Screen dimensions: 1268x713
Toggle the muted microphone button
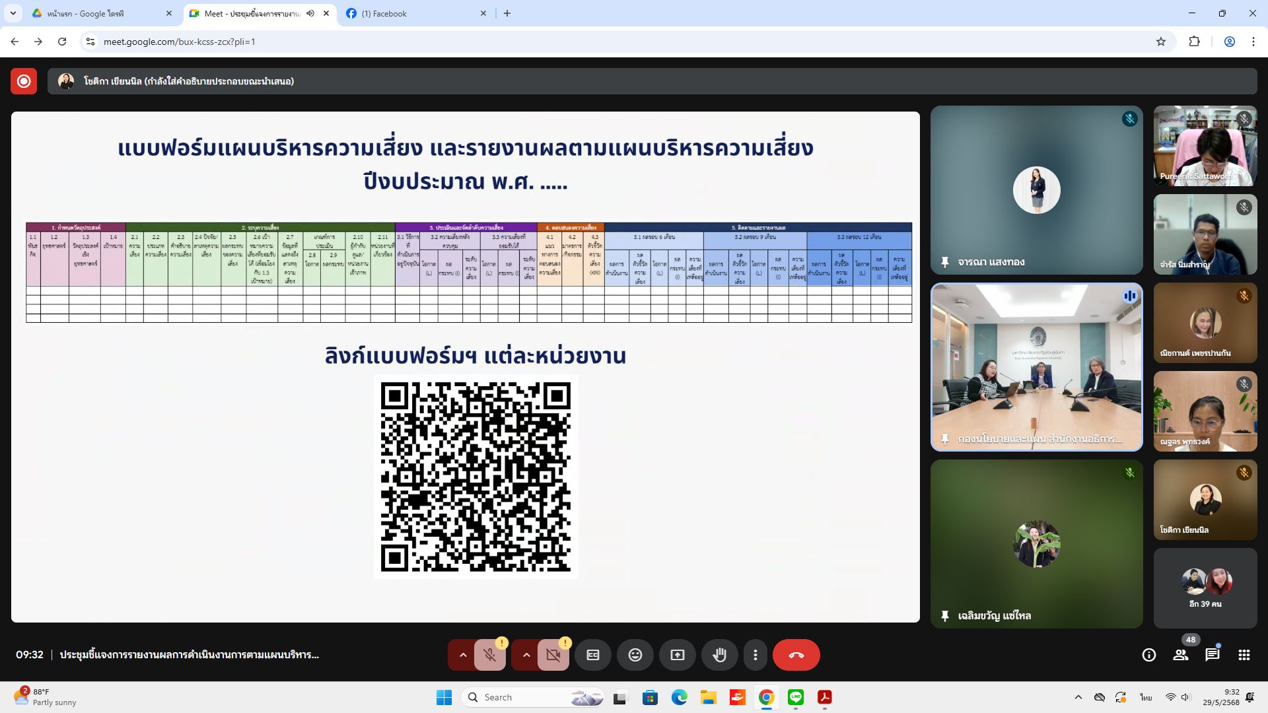coord(489,655)
